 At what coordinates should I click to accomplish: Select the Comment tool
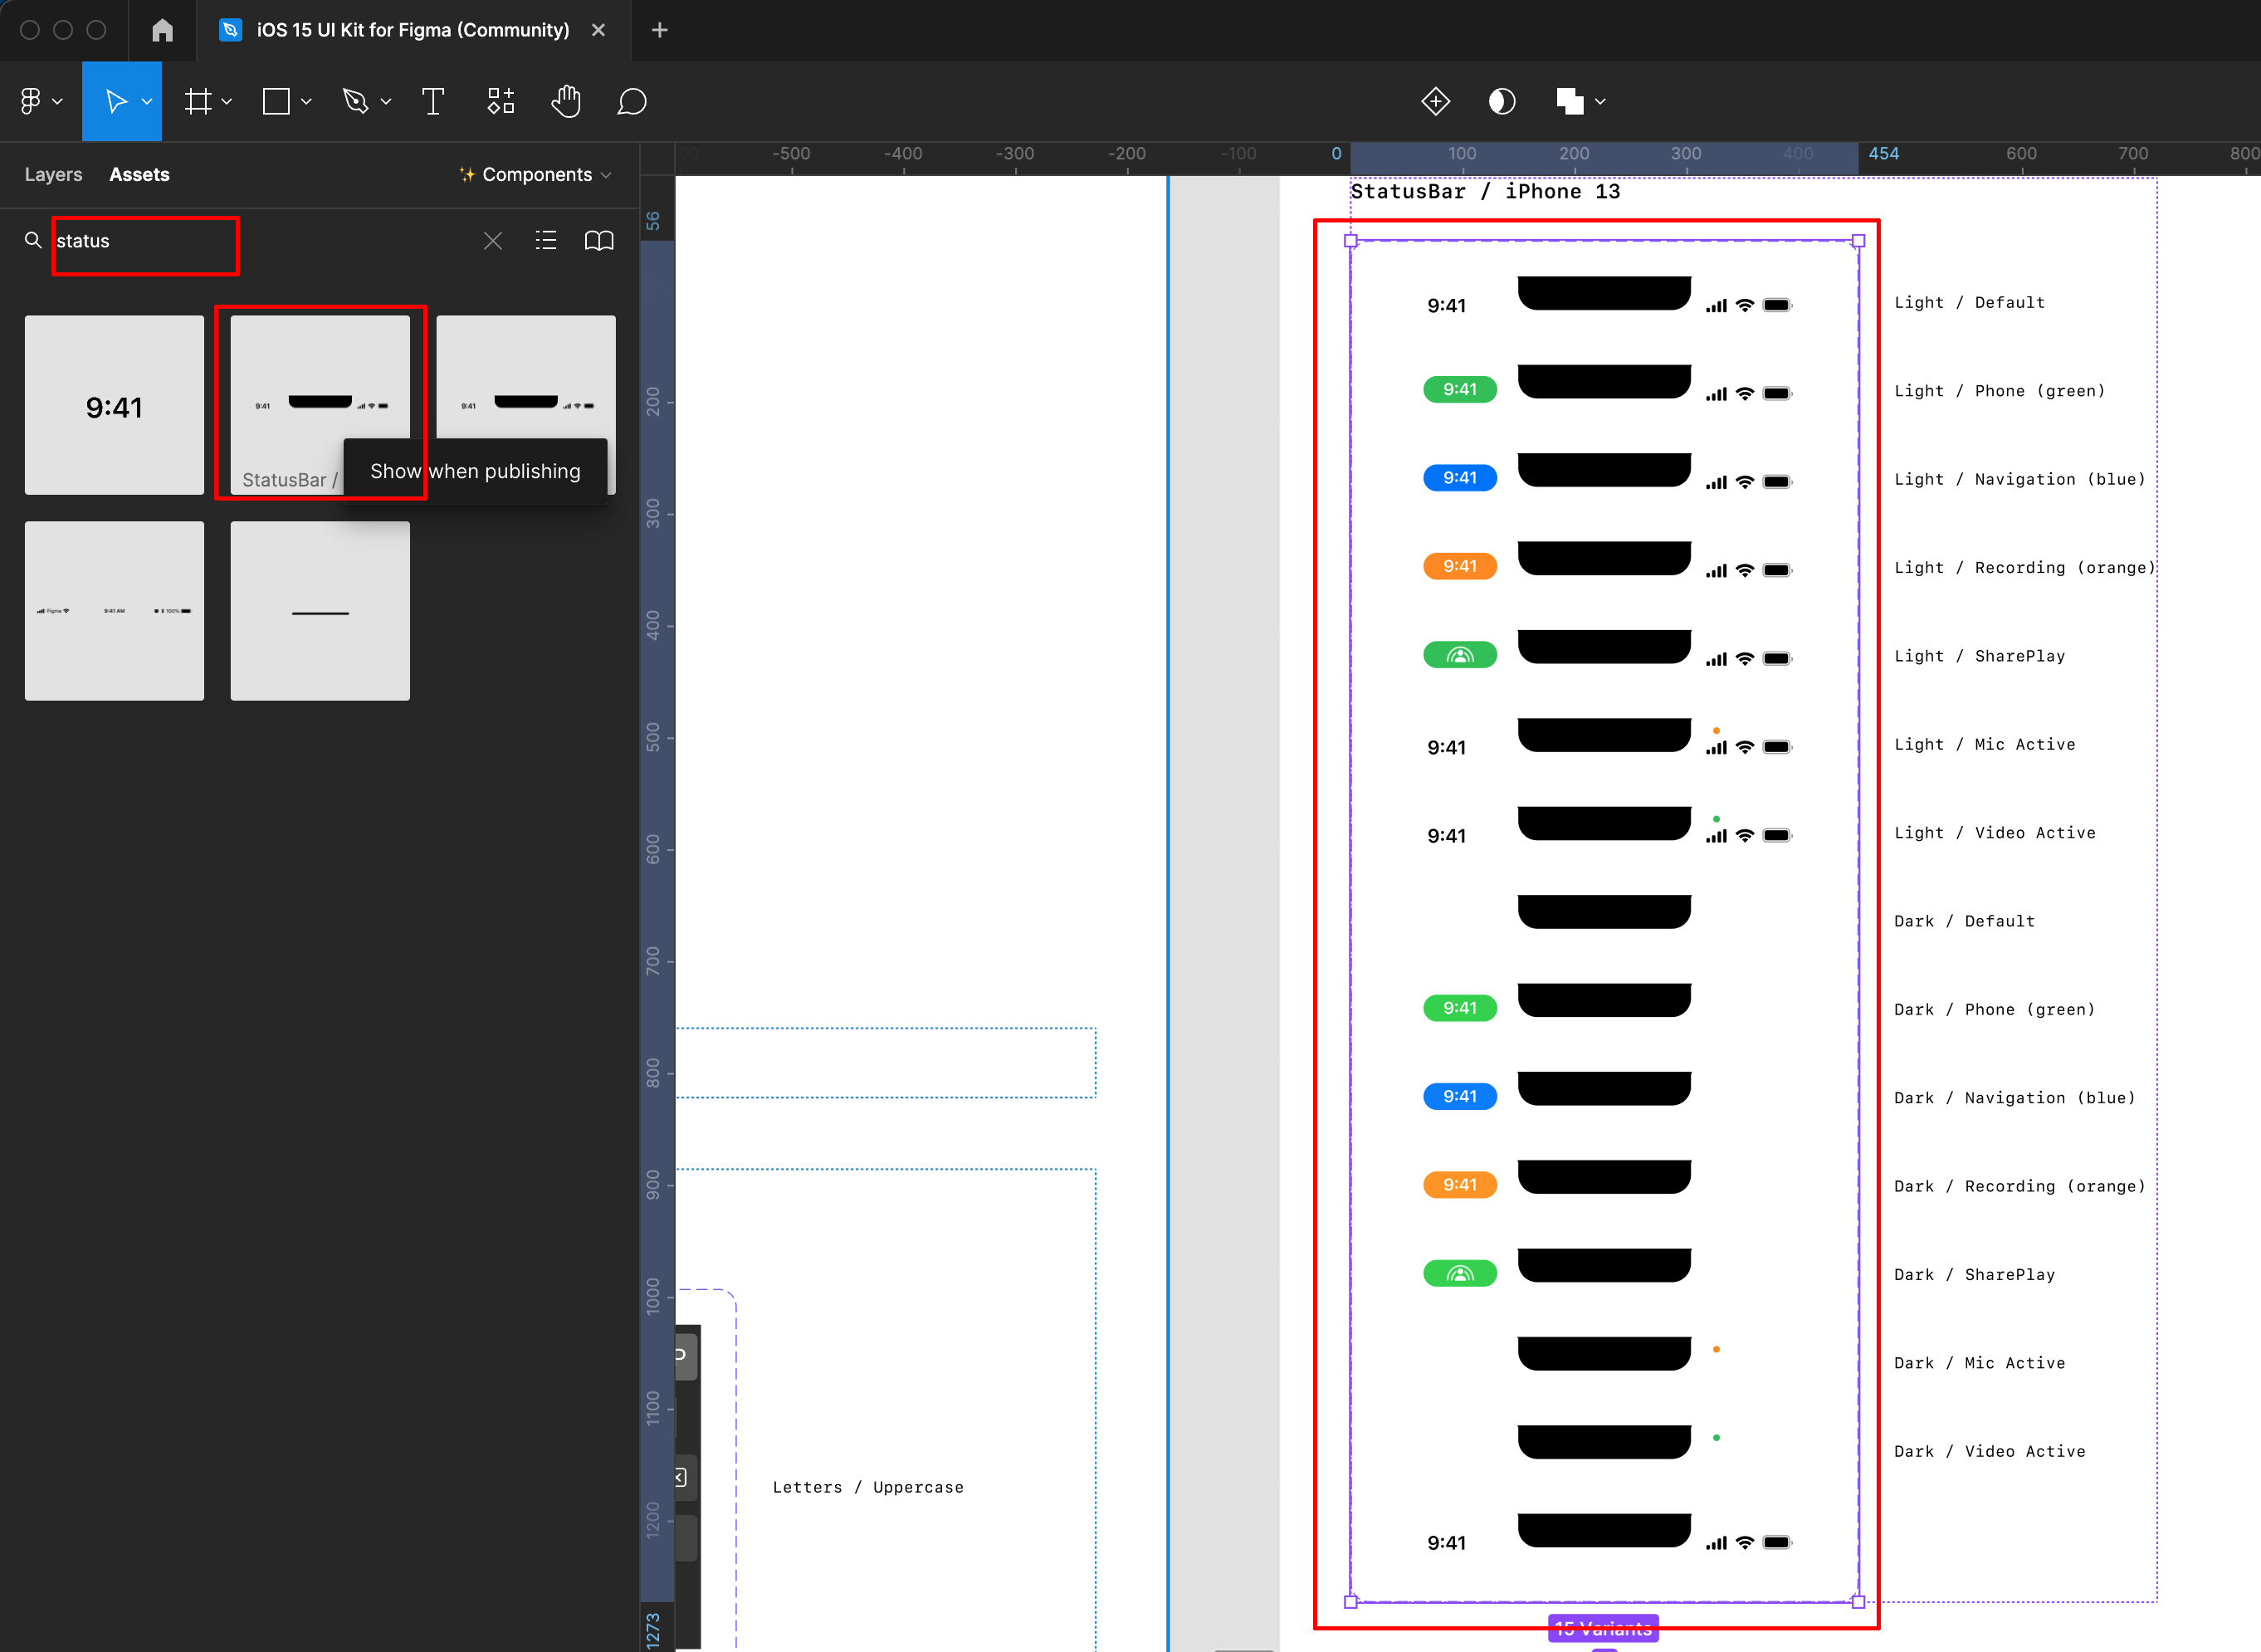click(x=632, y=101)
